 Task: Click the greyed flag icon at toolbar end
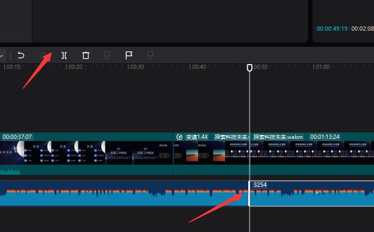[151, 55]
